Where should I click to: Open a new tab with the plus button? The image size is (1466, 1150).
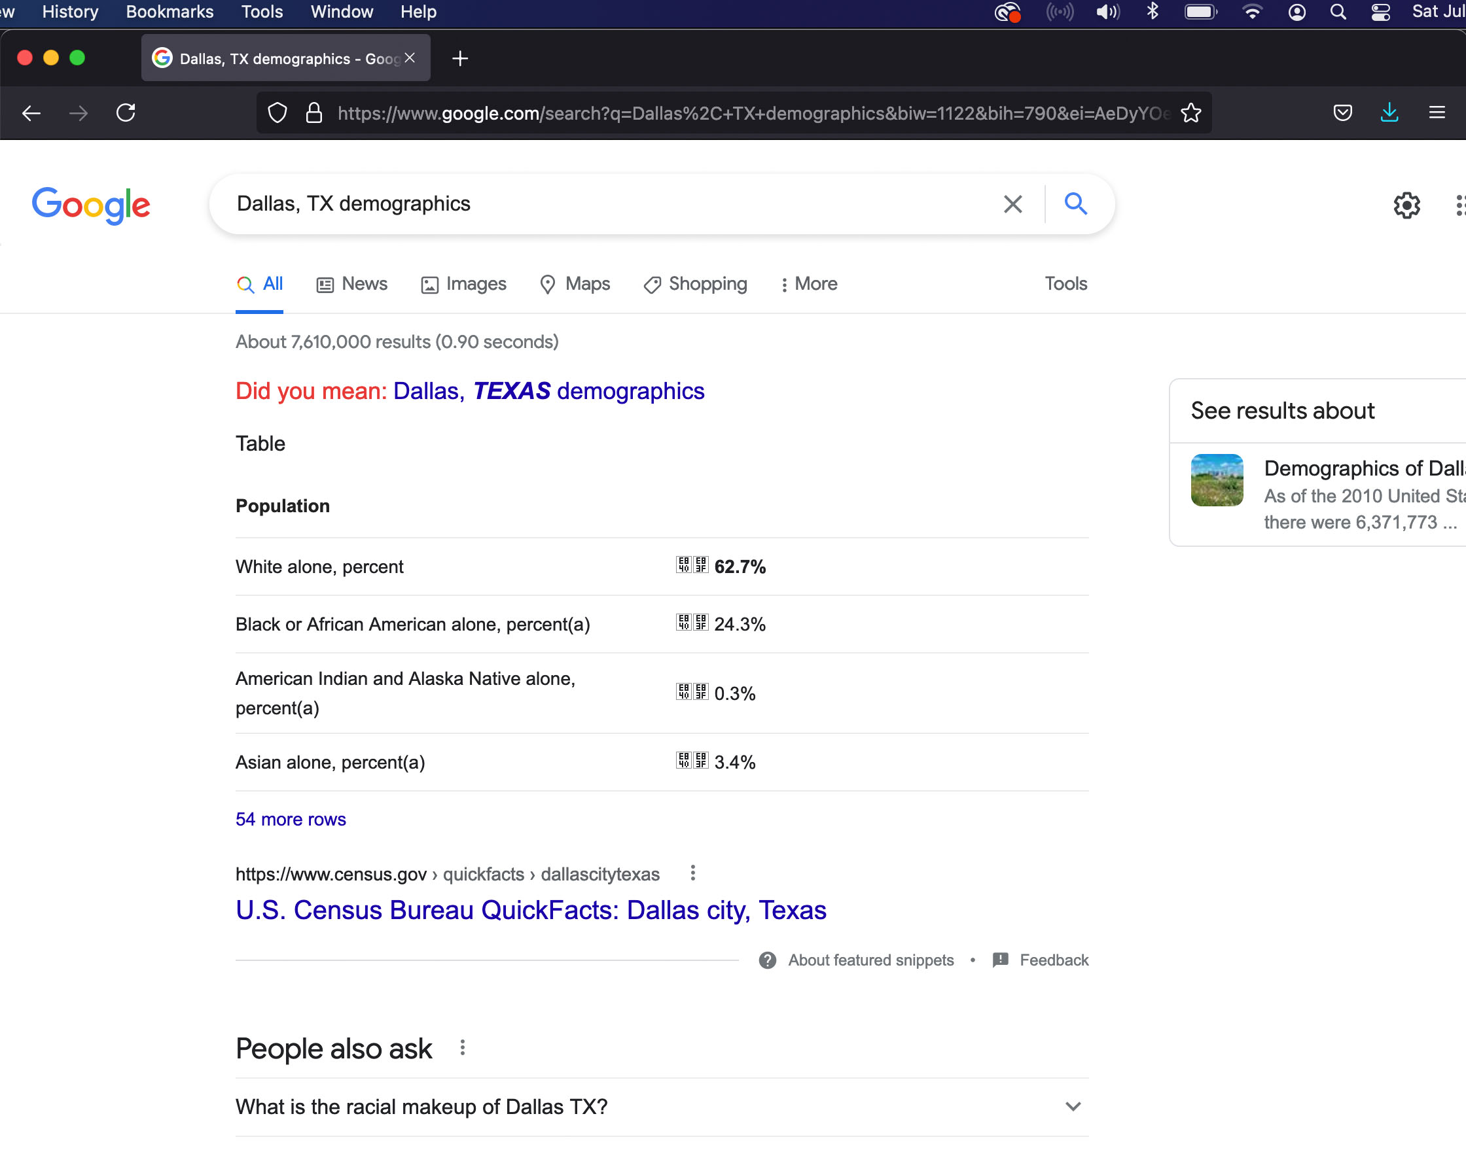[460, 59]
